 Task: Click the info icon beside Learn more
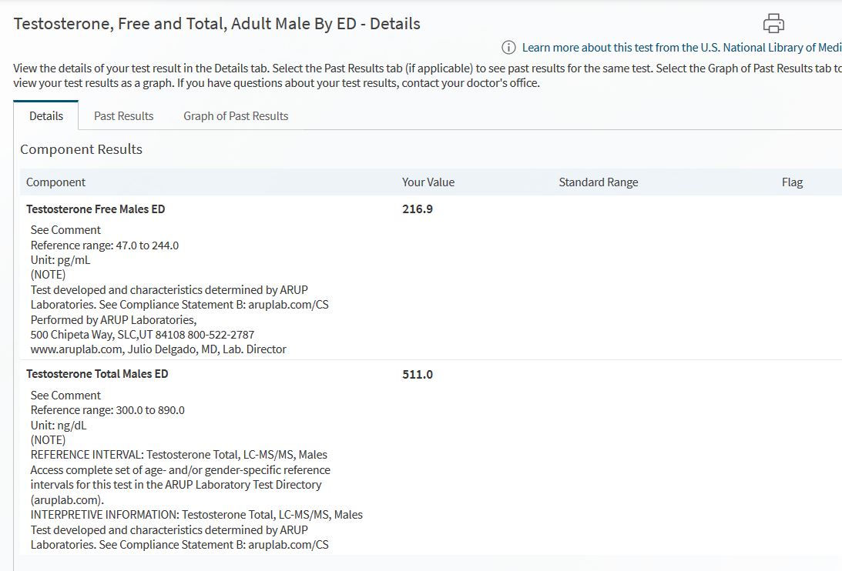[508, 48]
